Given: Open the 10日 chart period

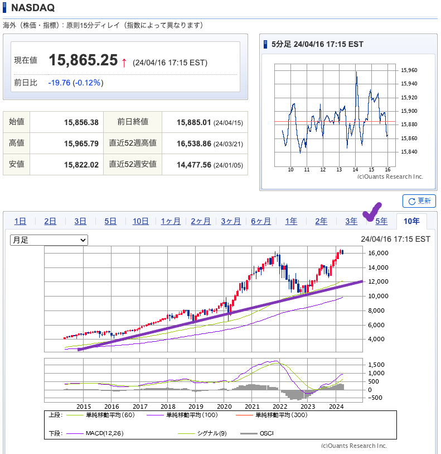Looking at the screenshot, I should pyautogui.click(x=140, y=221).
